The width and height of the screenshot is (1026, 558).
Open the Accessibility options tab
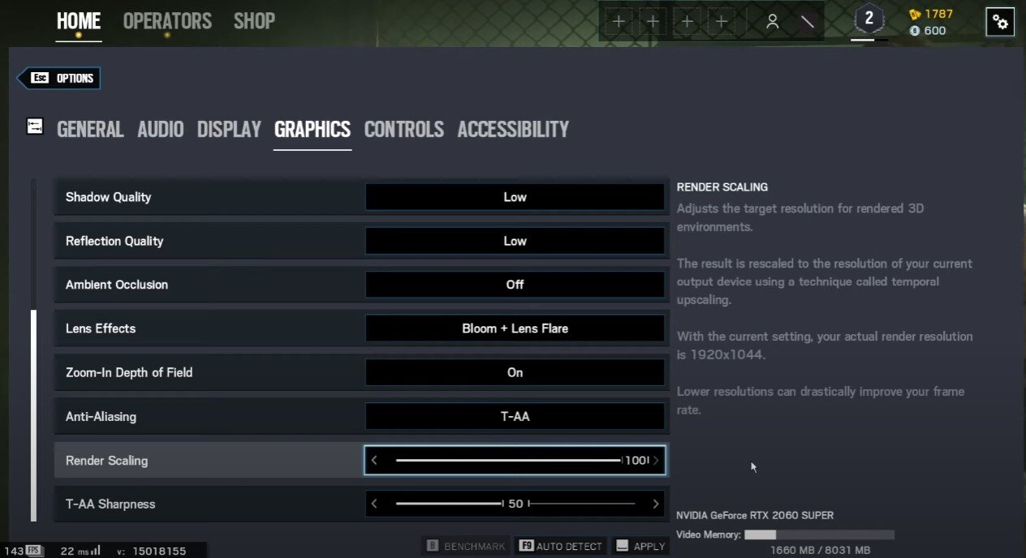click(x=513, y=129)
